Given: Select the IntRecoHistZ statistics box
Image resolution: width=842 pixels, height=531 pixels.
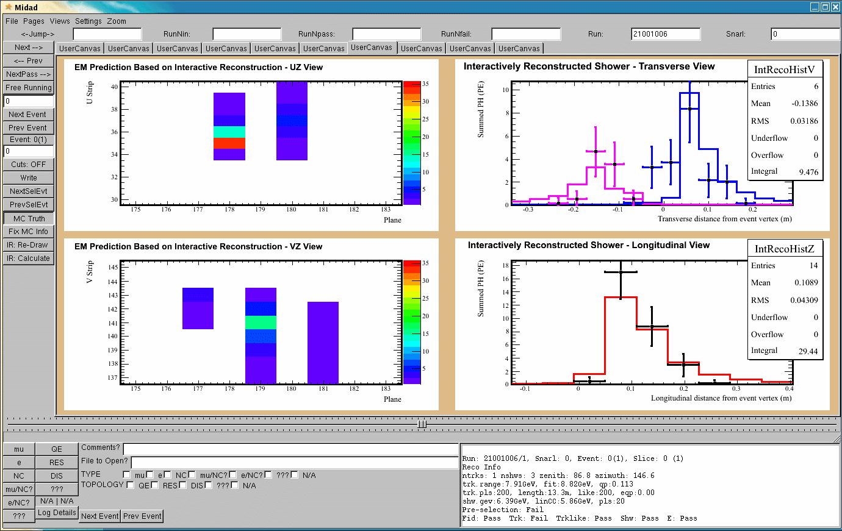Looking at the screenshot, I should point(785,299).
